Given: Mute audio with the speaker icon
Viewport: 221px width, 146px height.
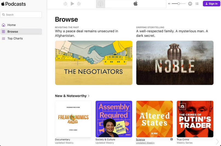Looking at the screenshot, I should tap(169, 4).
